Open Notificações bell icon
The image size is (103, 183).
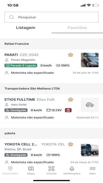tap(72, 169)
